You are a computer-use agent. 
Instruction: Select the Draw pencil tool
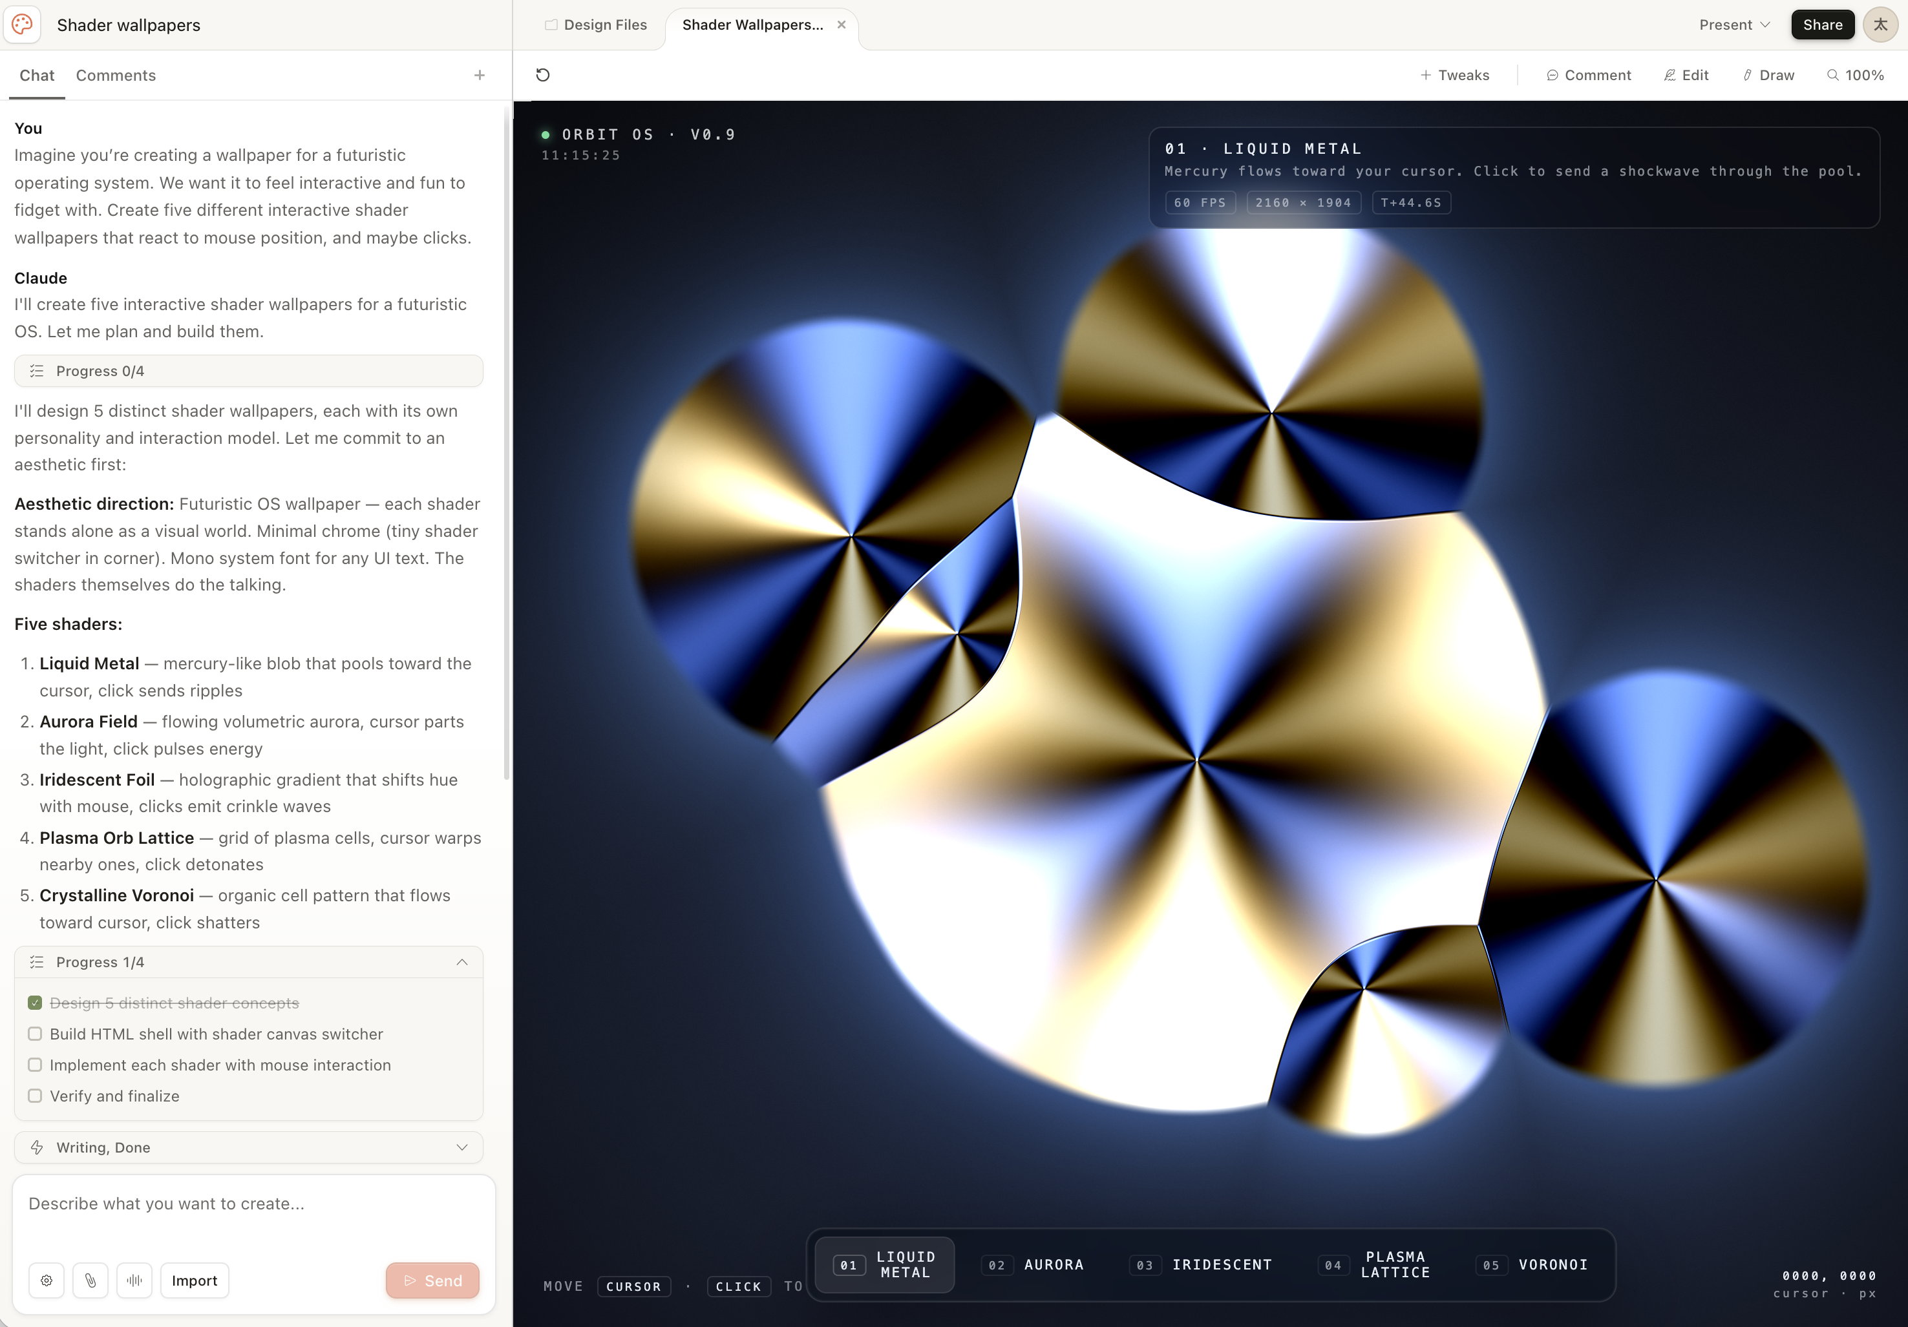coord(1768,75)
